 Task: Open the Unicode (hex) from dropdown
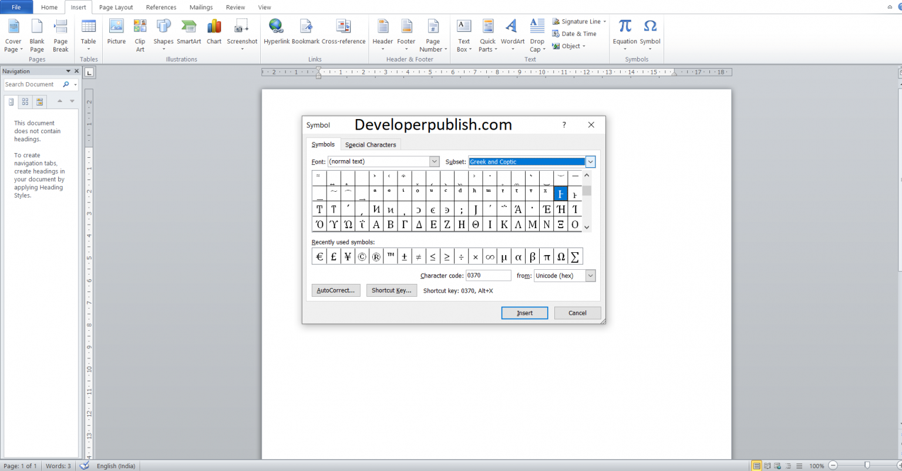pos(590,275)
